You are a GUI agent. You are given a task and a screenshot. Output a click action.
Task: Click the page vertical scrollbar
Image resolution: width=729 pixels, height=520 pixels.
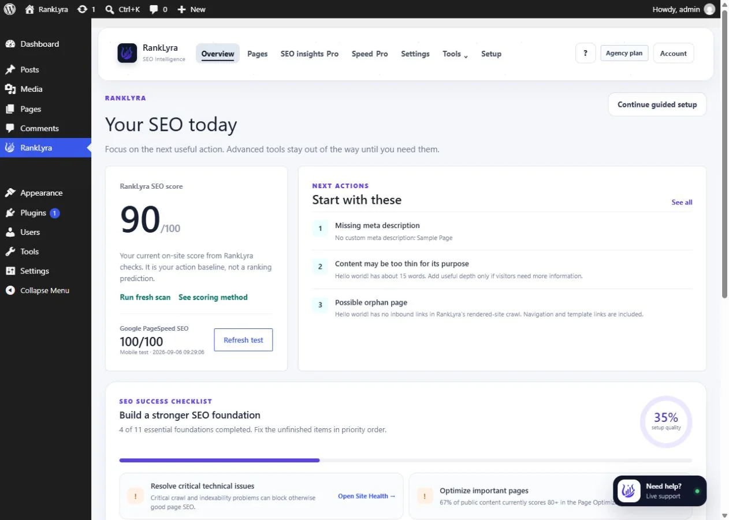[x=724, y=153]
